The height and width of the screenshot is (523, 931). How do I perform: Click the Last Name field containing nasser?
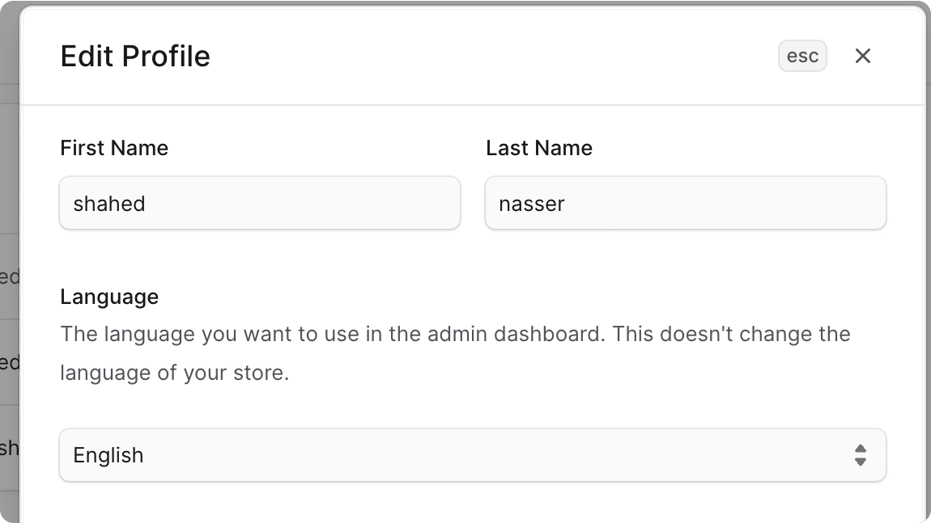point(686,203)
